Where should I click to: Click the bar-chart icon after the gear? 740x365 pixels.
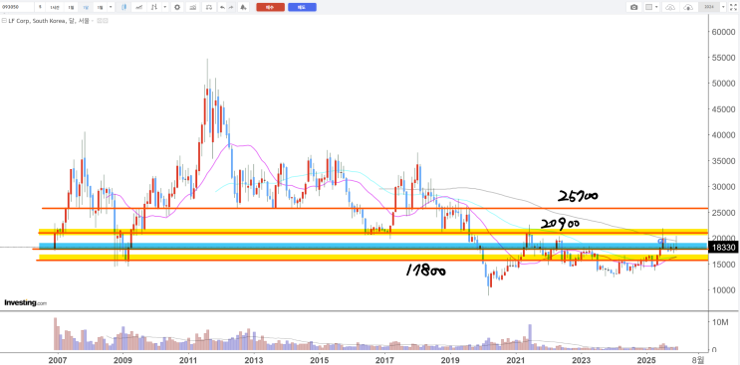192,7
